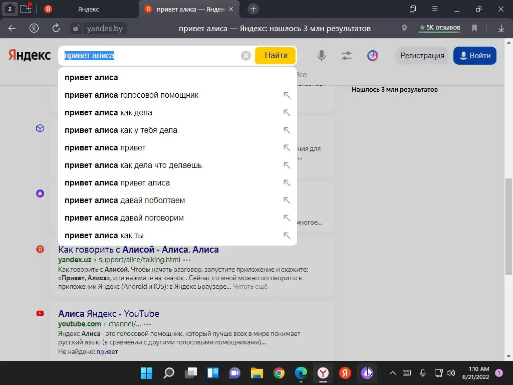
Task: Click the tab counter icon showing 2
Action: click(10, 9)
